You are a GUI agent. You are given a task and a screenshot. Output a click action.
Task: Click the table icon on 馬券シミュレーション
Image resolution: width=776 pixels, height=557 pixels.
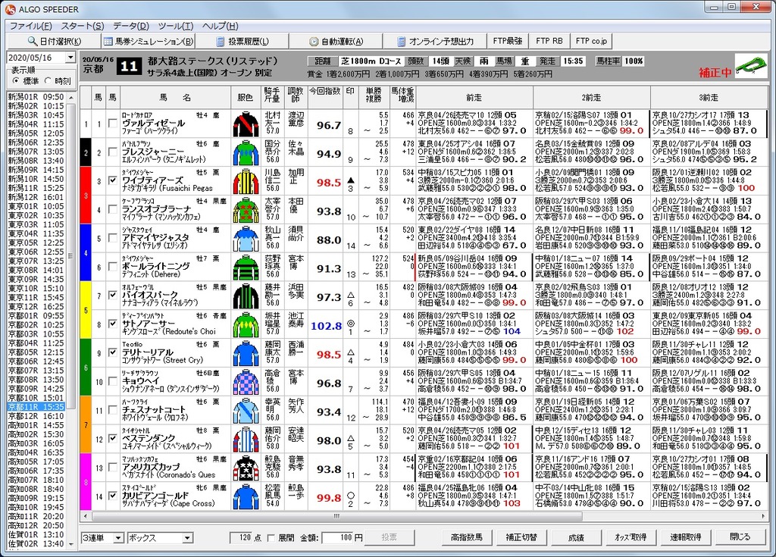tap(108, 41)
